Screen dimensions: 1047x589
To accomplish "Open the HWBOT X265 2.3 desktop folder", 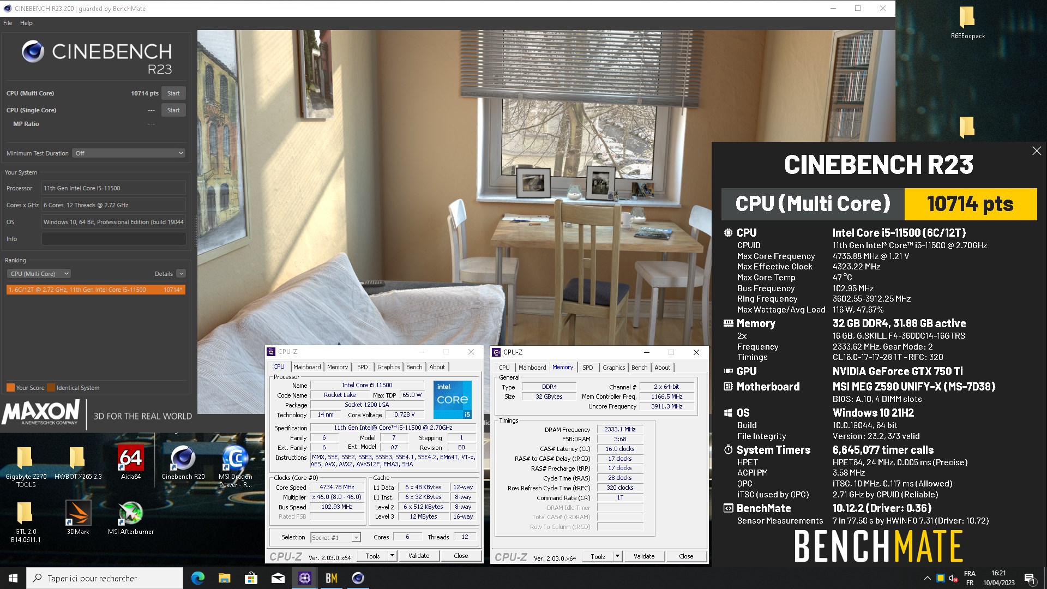I will click(x=77, y=462).
